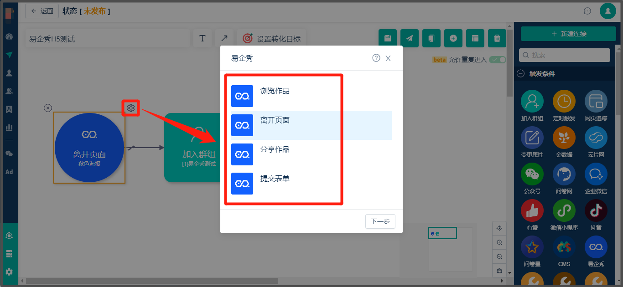Pick the 公众号 WeChat icon
Viewport: 623px width, 287px height.
point(532,174)
